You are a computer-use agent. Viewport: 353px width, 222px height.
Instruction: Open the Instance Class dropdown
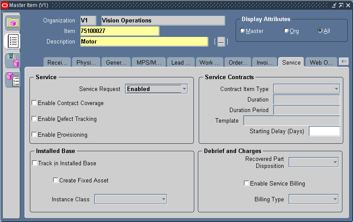(x=131, y=199)
